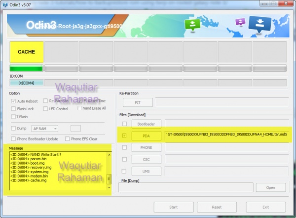
Task: Click the PIT file path field
Action: click(x=222, y=102)
